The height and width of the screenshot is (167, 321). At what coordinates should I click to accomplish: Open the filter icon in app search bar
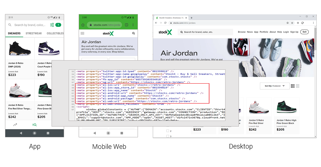[52, 25]
